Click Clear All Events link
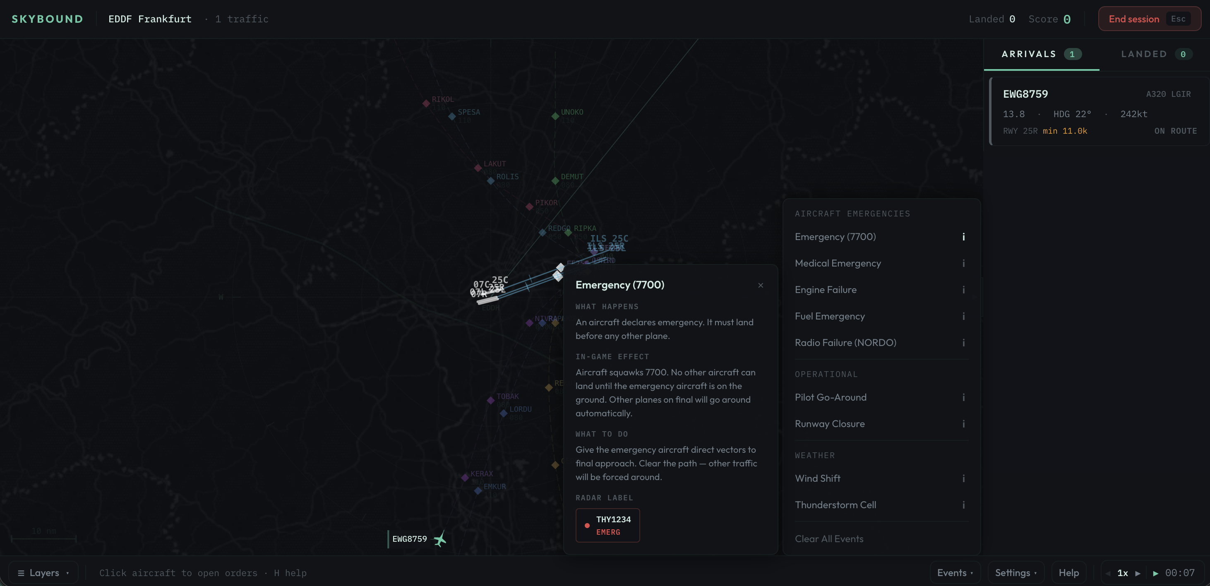The height and width of the screenshot is (586, 1210). click(x=828, y=539)
